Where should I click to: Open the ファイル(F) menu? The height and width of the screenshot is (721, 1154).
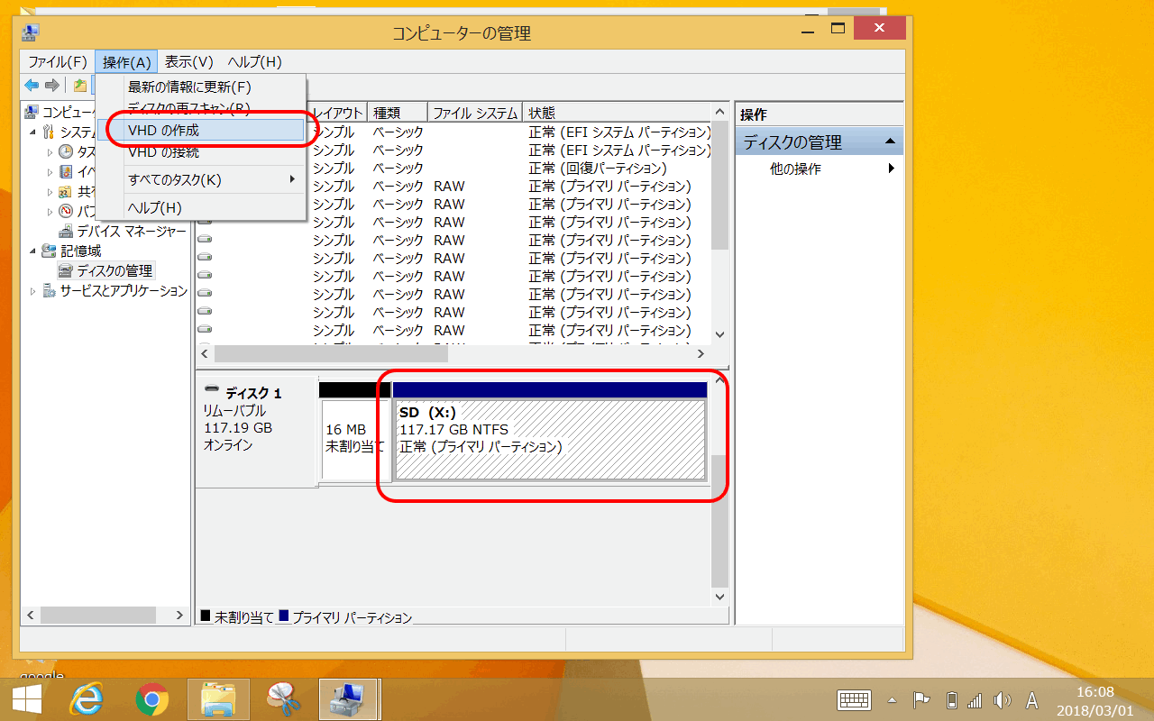(58, 62)
